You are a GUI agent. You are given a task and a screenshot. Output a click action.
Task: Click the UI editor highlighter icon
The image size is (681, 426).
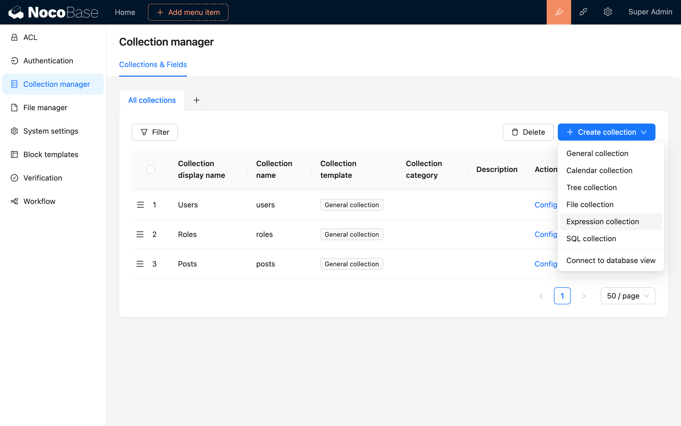(x=559, y=12)
